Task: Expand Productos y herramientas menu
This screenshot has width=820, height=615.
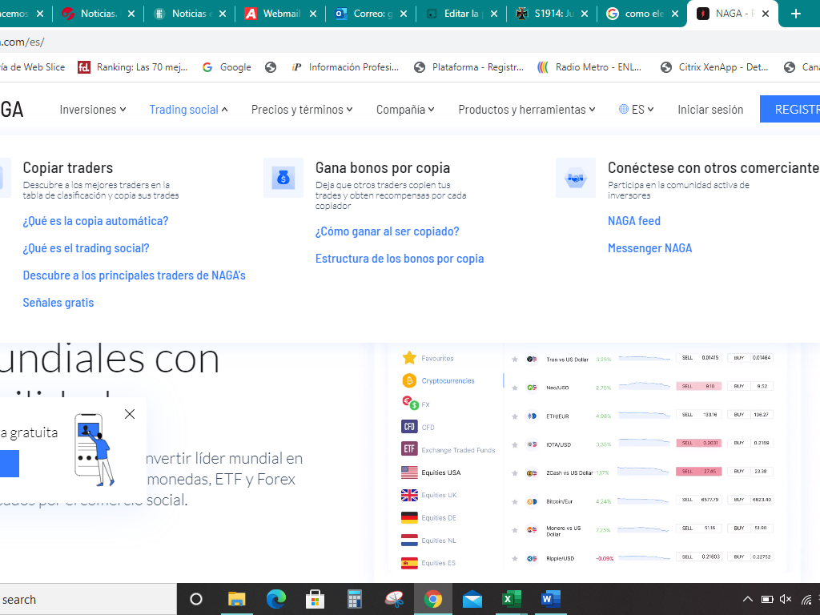Action: pos(527,109)
